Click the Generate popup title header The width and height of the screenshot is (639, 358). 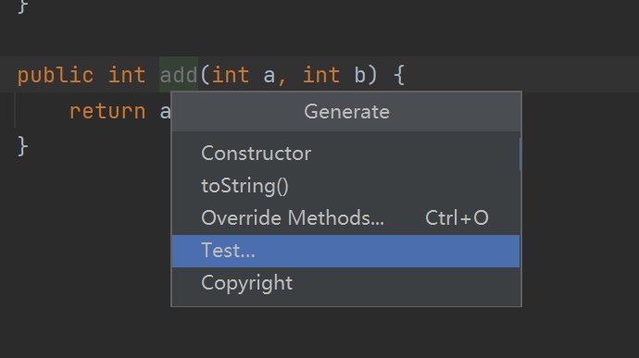pyautogui.click(x=346, y=112)
